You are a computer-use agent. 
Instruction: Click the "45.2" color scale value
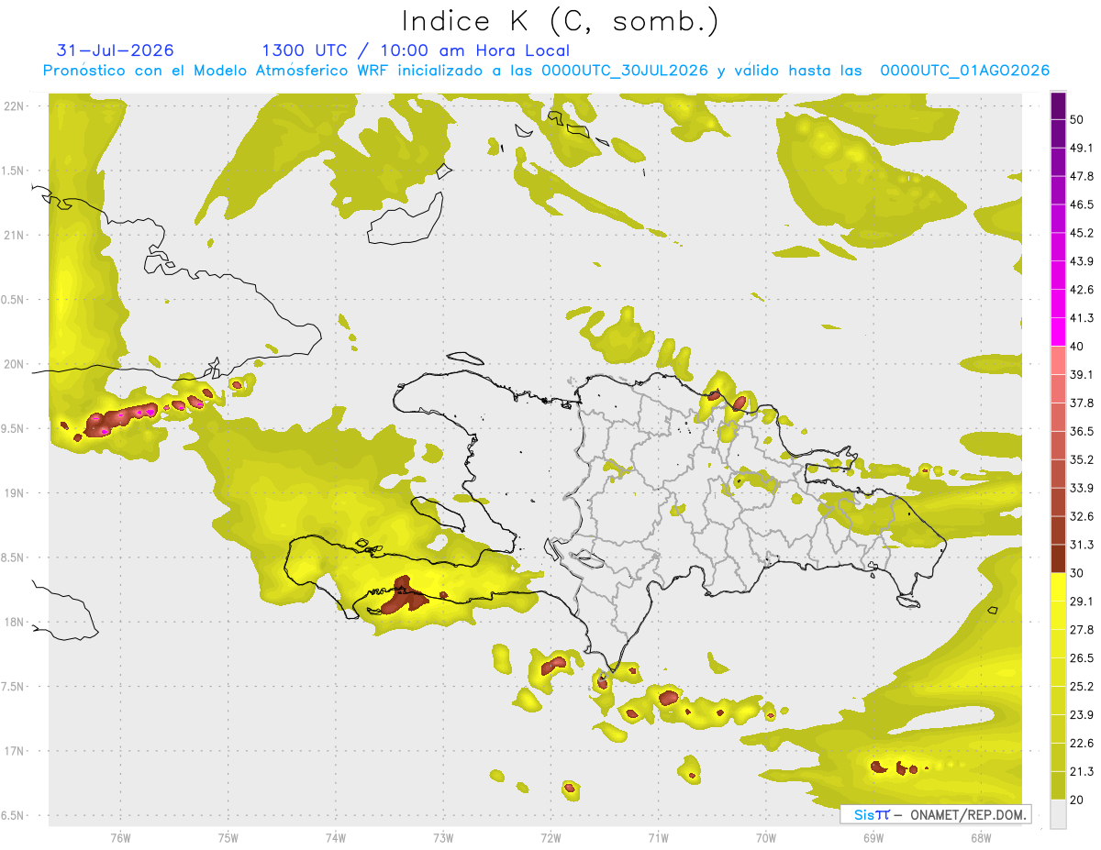1081,233
